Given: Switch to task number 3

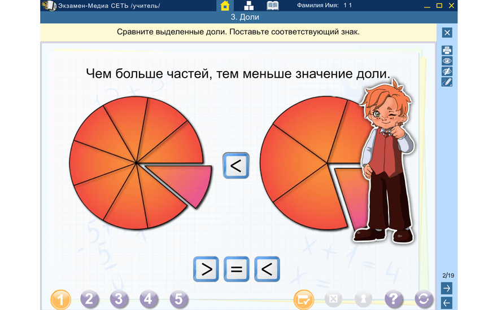Looking at the screenshot, I should coord(119,299).
